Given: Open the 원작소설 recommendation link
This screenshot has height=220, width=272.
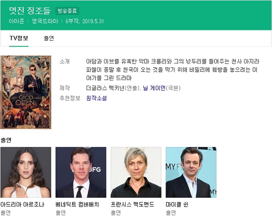Looking at the screenshot, I should 96,98.
